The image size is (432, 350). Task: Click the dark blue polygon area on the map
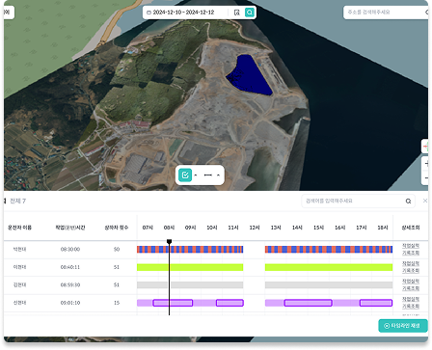249,75
